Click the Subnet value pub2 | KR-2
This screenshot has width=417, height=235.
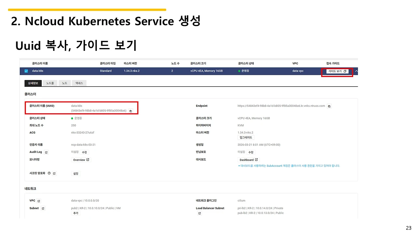pyautogui.click(x=96, y=208)
